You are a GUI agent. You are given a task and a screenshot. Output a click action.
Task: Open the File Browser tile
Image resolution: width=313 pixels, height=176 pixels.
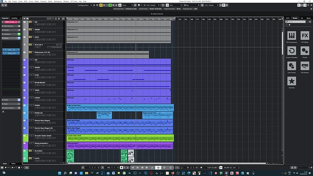coord(305,66)
